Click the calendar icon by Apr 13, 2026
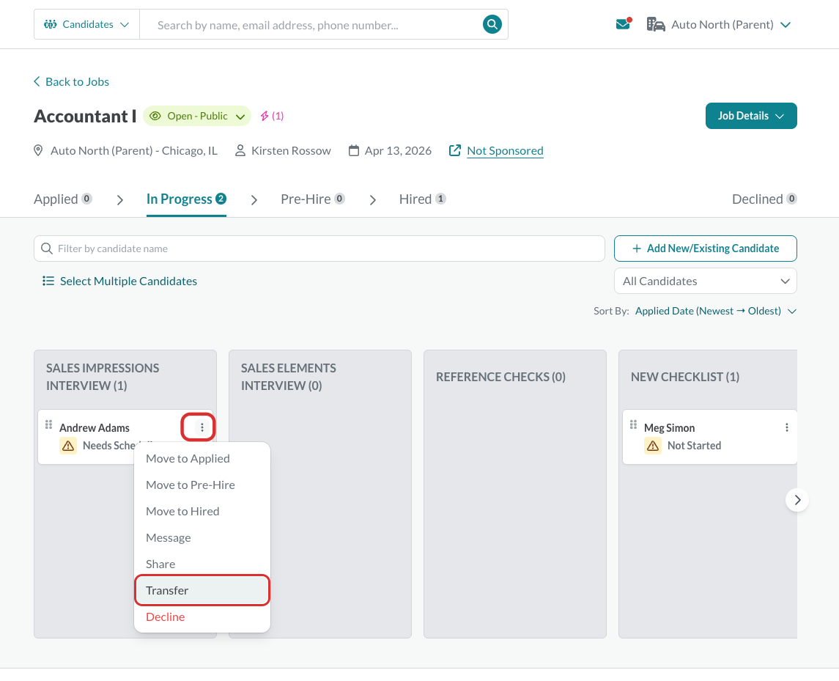The image size is (839, 681). point(354,150)
